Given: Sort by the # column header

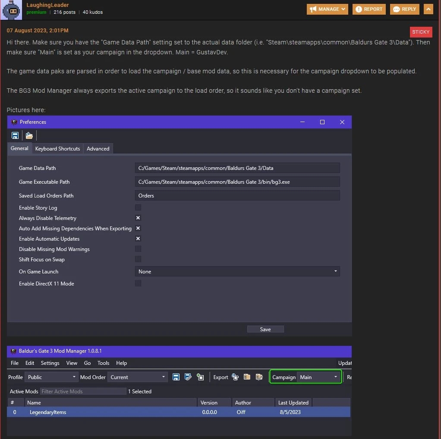Looking at the screenshot, I should pyautogui.click(x=16, y=402).
